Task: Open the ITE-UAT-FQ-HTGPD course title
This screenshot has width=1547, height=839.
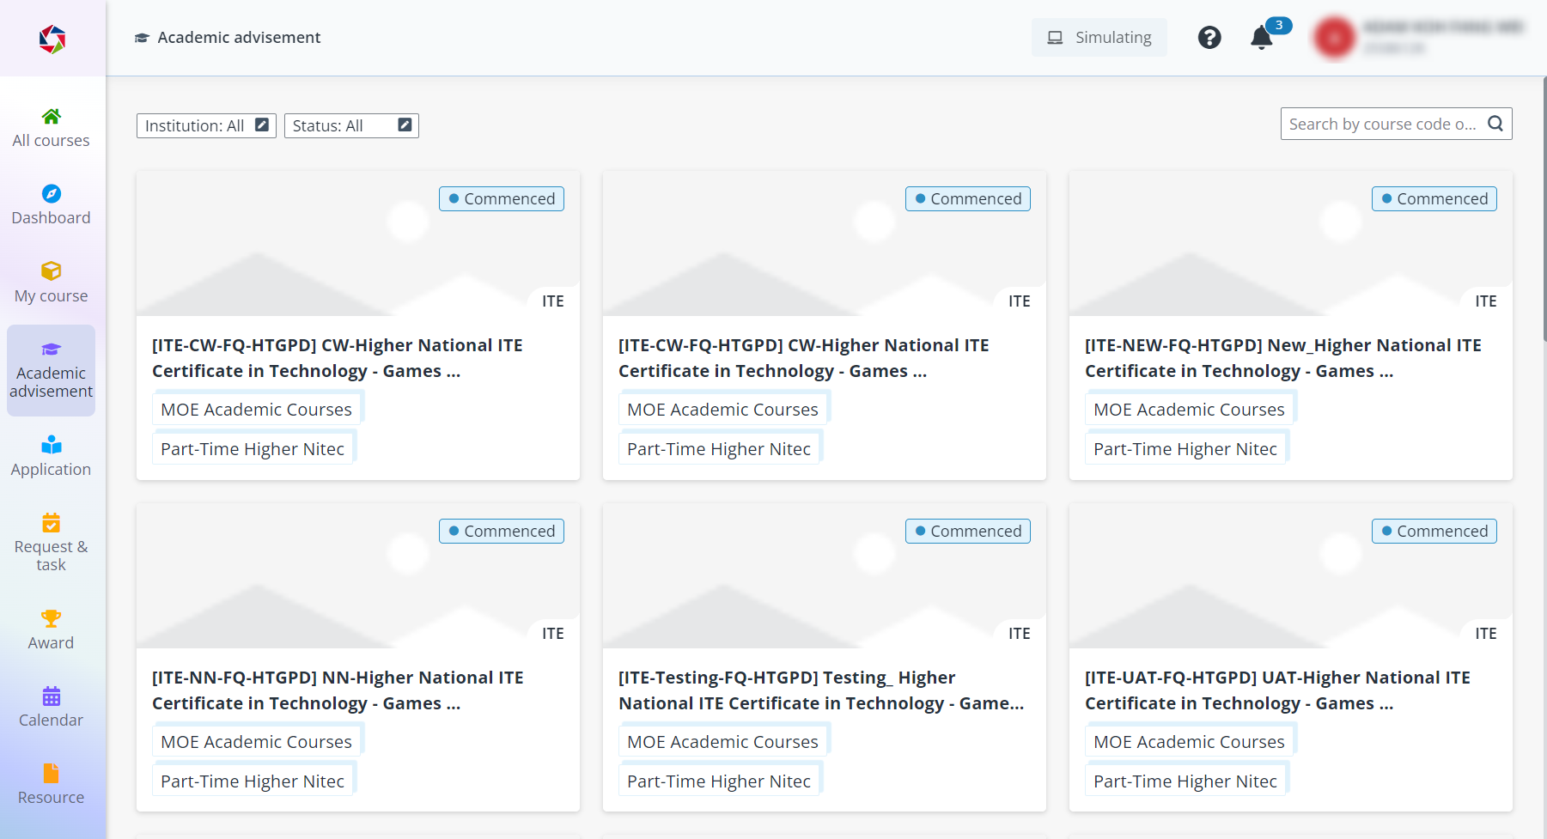Action: pyautogui.click(x=1277, y=690)
